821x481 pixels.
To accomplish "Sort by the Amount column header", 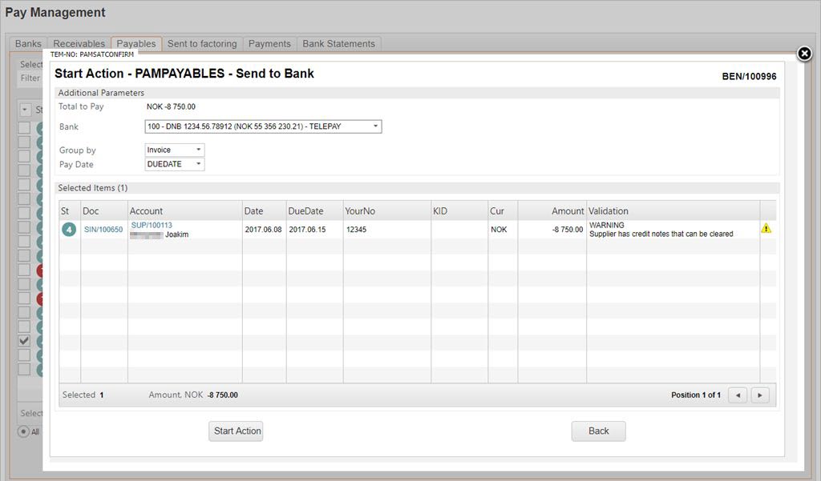I will click(567, 211).
